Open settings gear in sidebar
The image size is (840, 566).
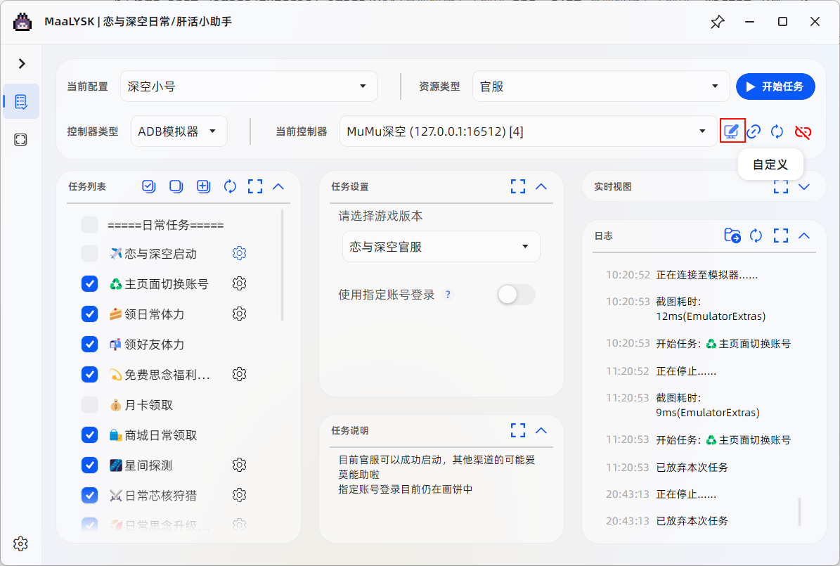pos(21,544)
